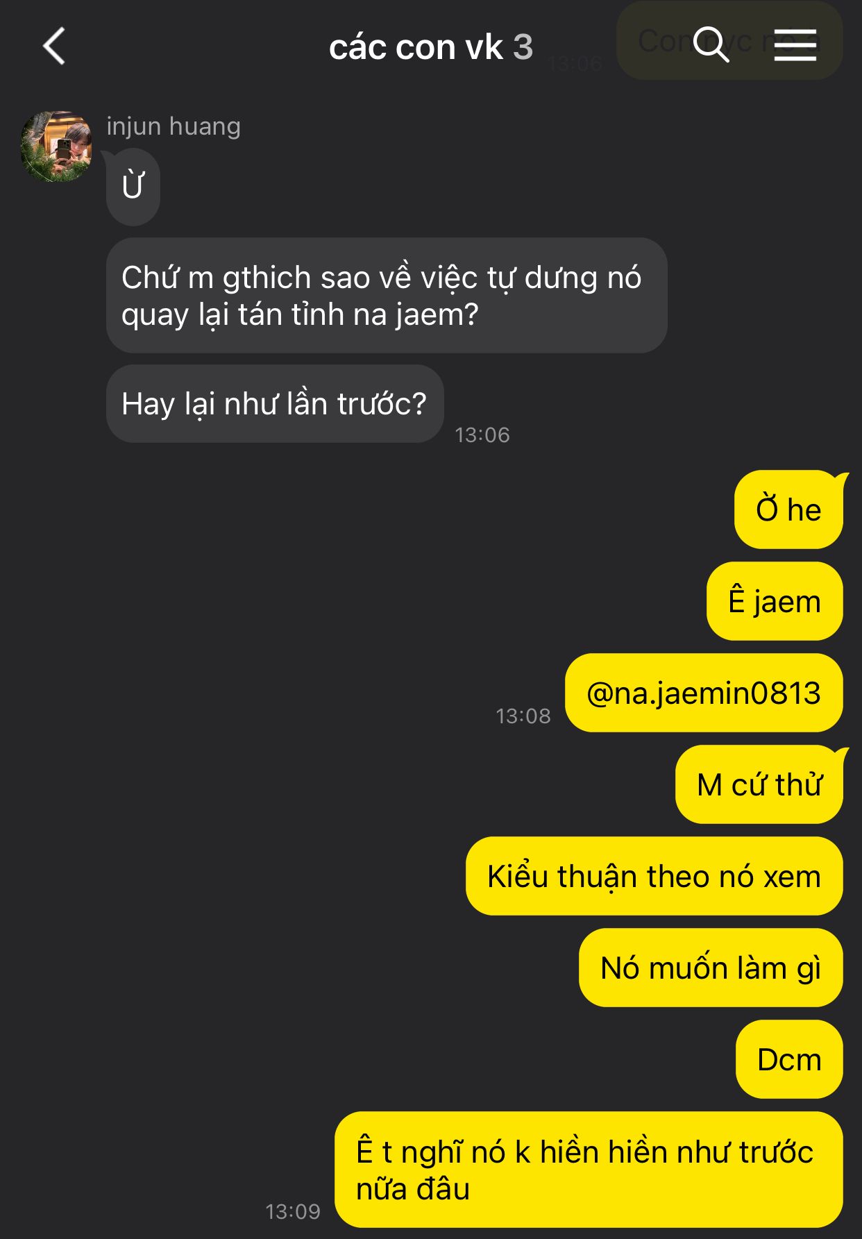
Task: Tap the sender name injun huang
Action: point(174,126)
